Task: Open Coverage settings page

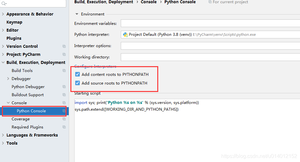Action: click(21, 119)
